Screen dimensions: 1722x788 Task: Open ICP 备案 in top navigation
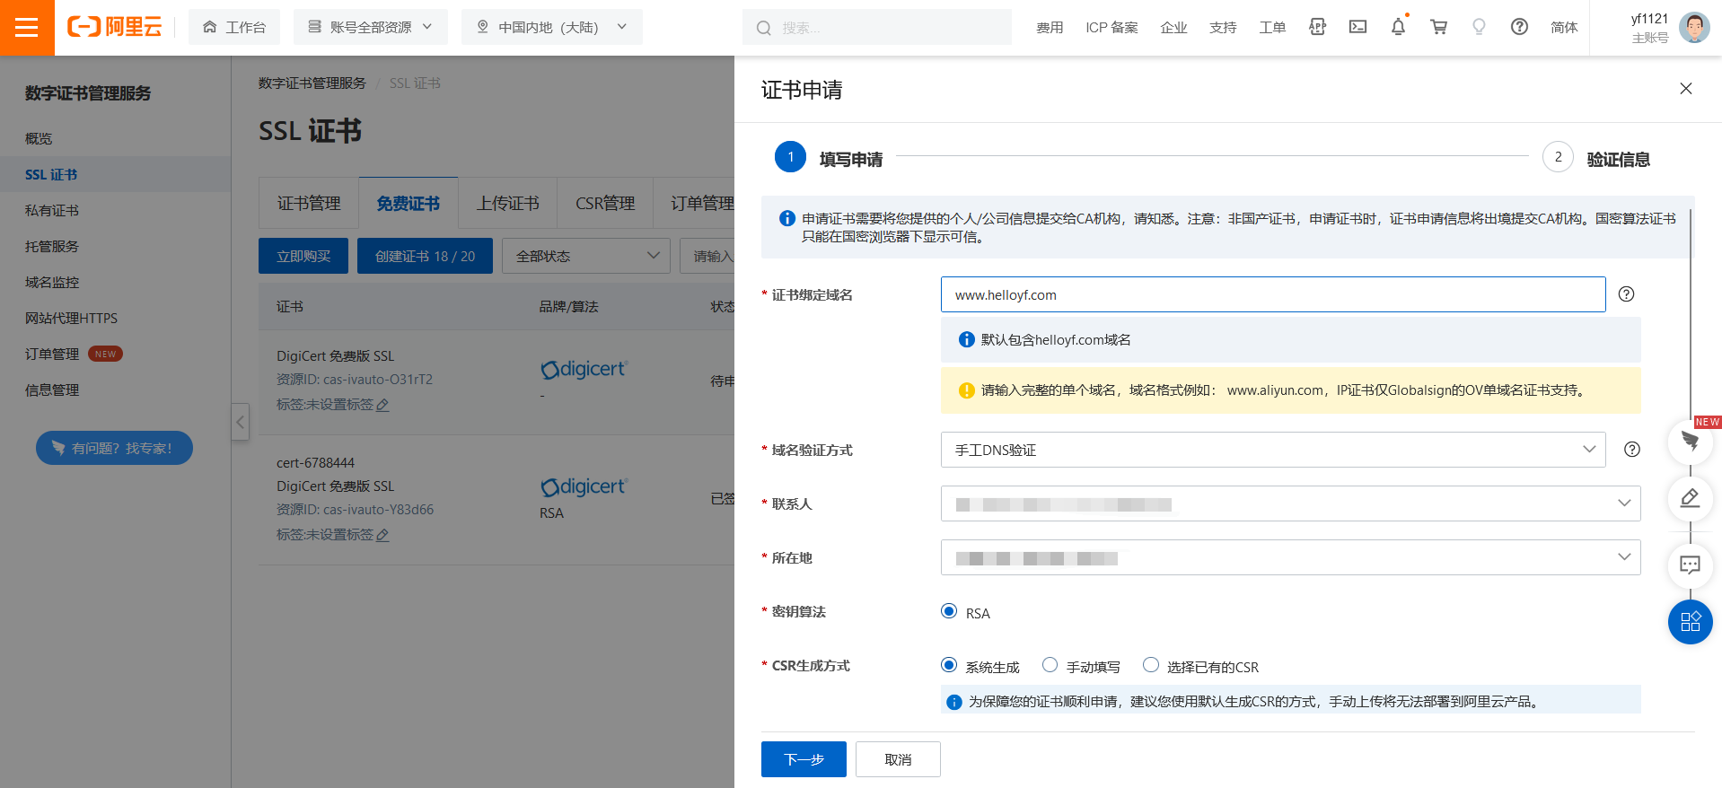[1111, 28]
